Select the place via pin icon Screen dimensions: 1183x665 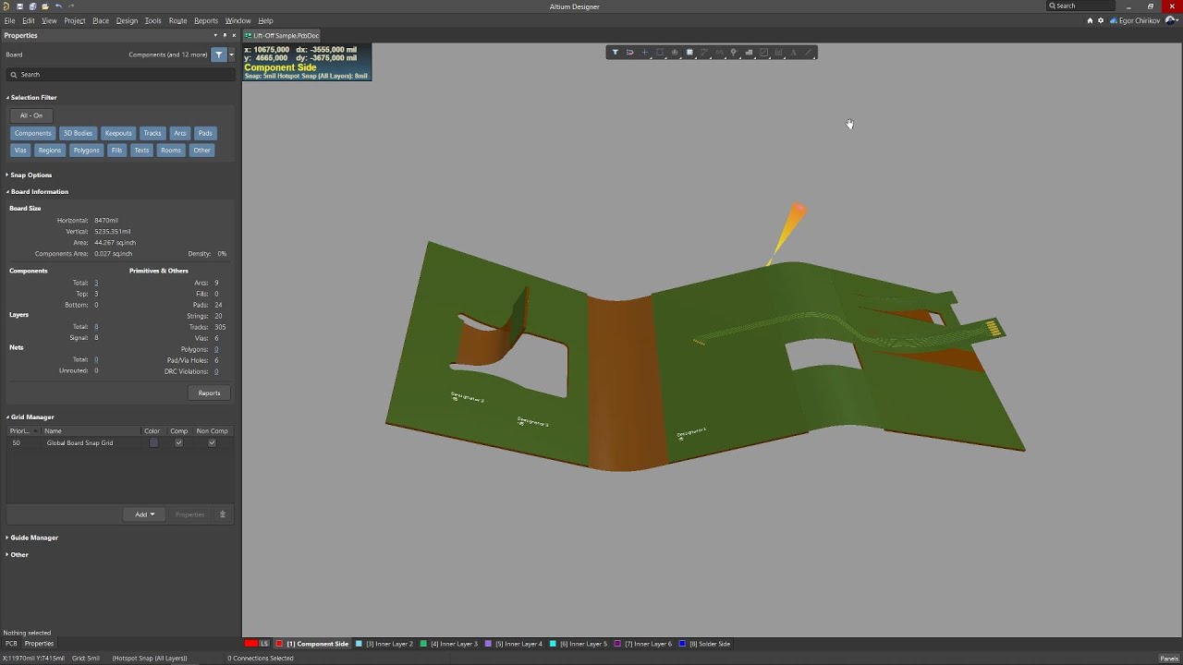pos(734,53)
